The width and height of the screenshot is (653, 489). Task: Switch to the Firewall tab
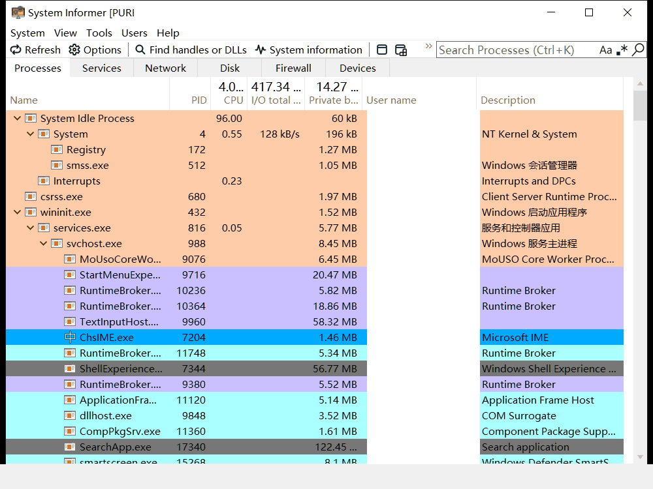pyautogui.click(x=293, y=68)
